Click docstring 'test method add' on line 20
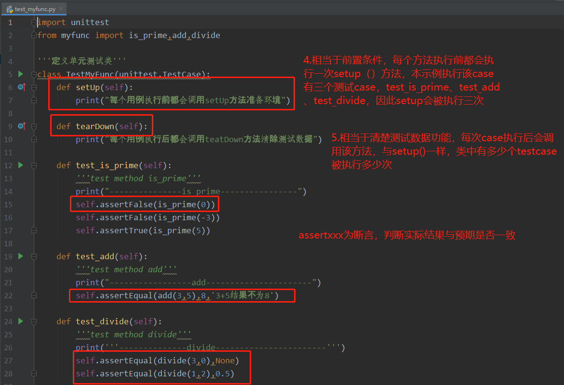 (x=126, y=269)
